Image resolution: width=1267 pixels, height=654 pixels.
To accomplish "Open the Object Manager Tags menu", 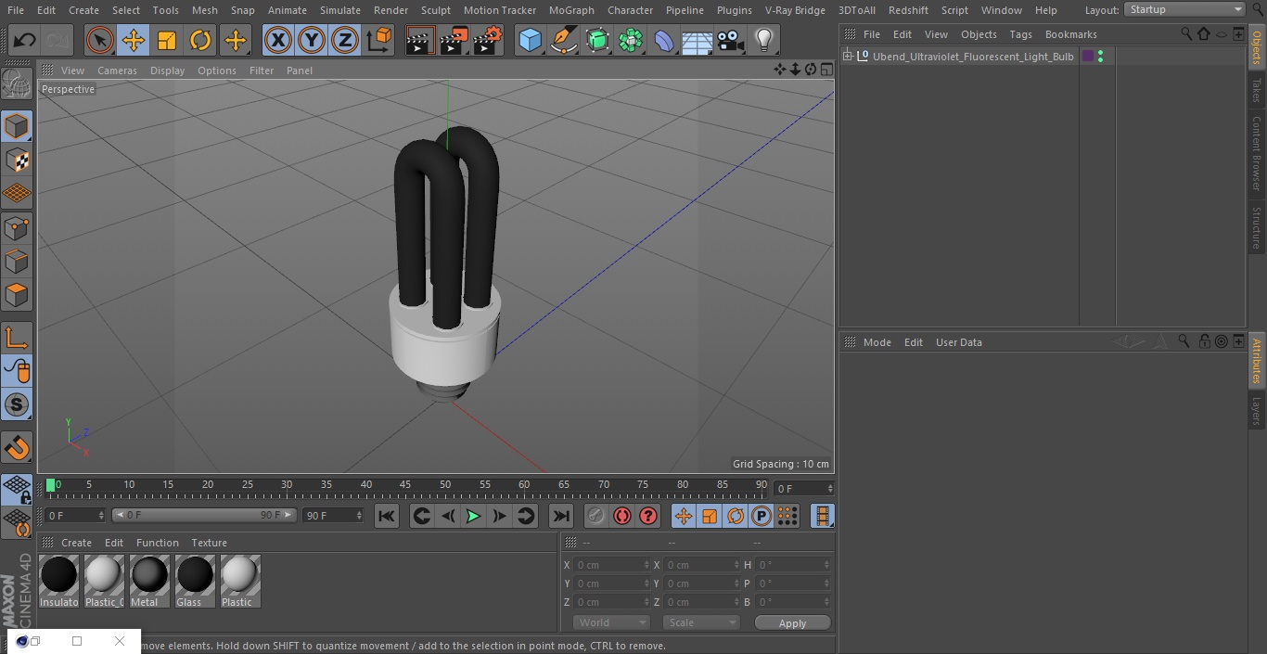I will [x=1020, y=34].
